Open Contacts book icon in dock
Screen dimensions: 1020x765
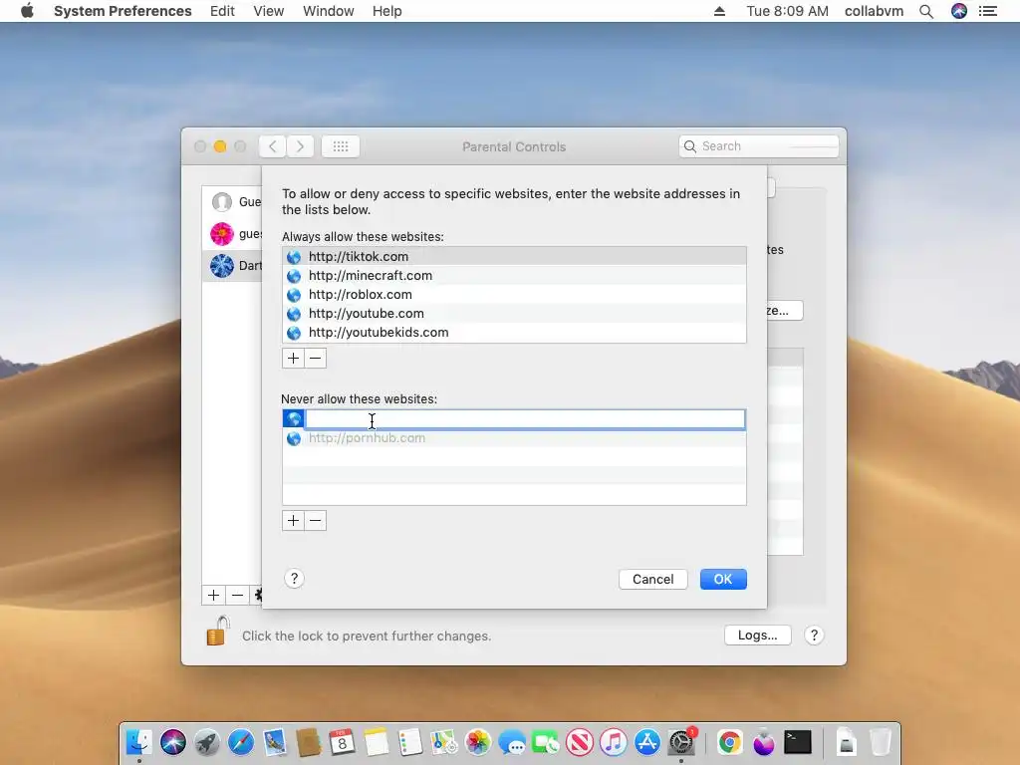(x=309, y=742)
